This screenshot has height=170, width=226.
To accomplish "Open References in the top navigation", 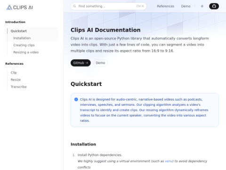I will coord(166,6).
